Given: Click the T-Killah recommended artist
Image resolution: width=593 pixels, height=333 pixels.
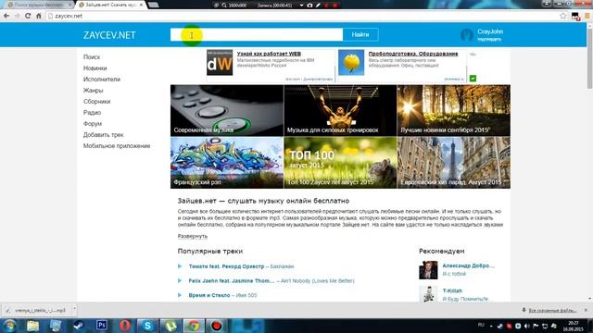Looking at the screenshot, I should [452, 290].
